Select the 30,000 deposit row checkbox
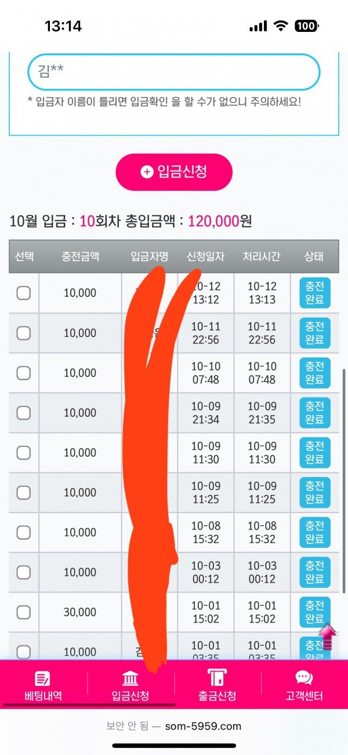Image resolution: width=348 pixels, height=755 pixels. click(24, 612)
